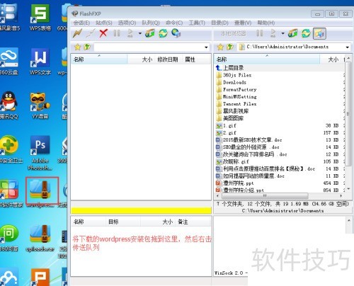
Task: Open the 队列(Q) menu
Action: coord(151,23)
